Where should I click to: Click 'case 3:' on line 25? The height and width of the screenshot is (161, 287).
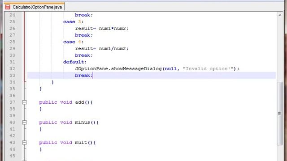tap(74, 22)
